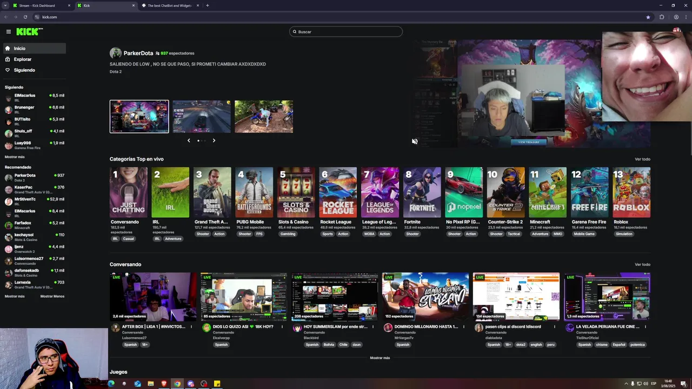This screenshot has height=389, width=692.
Task: Open Just Chatting Conversando category
Action: tap(129, 192)
